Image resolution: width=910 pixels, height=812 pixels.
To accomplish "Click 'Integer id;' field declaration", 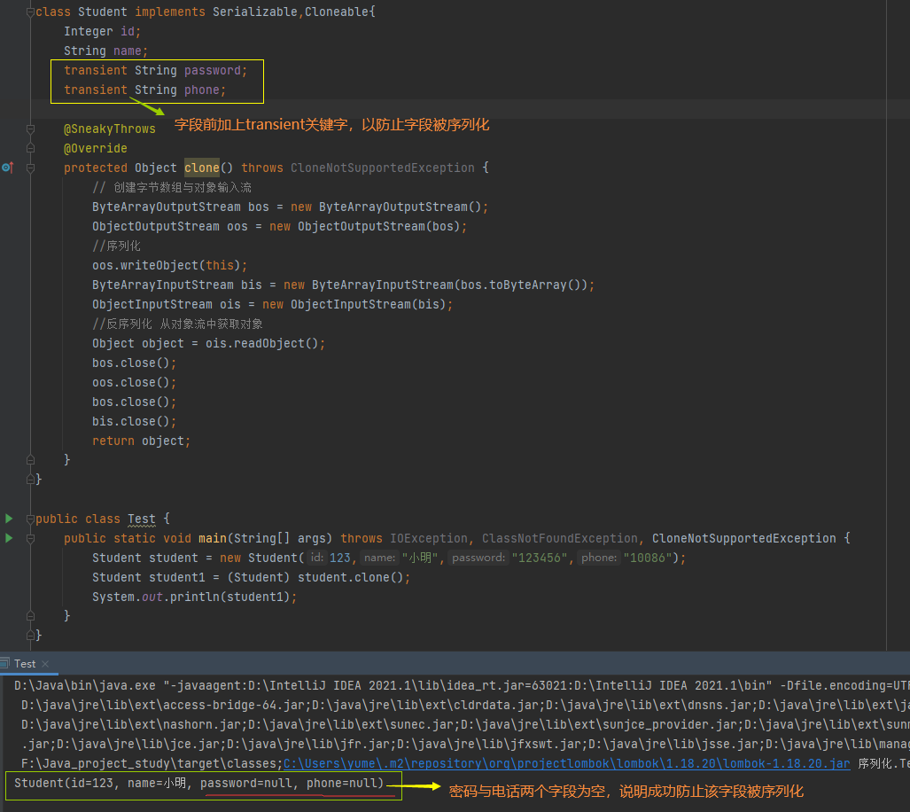I will [102, 31].
